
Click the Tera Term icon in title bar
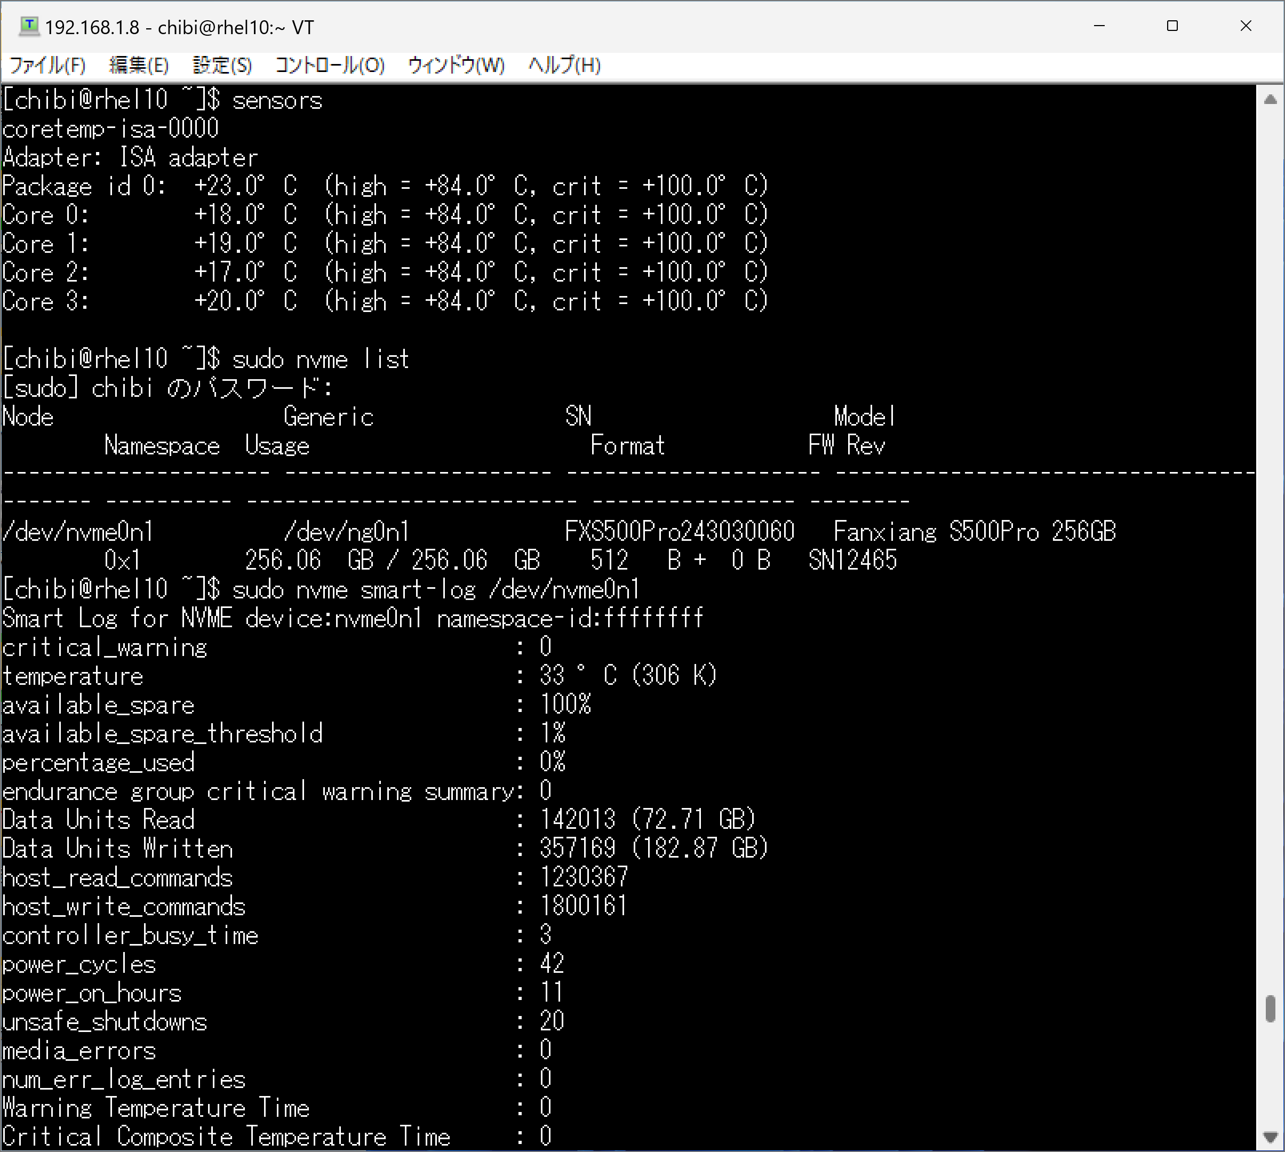click(x=28, y=27)
